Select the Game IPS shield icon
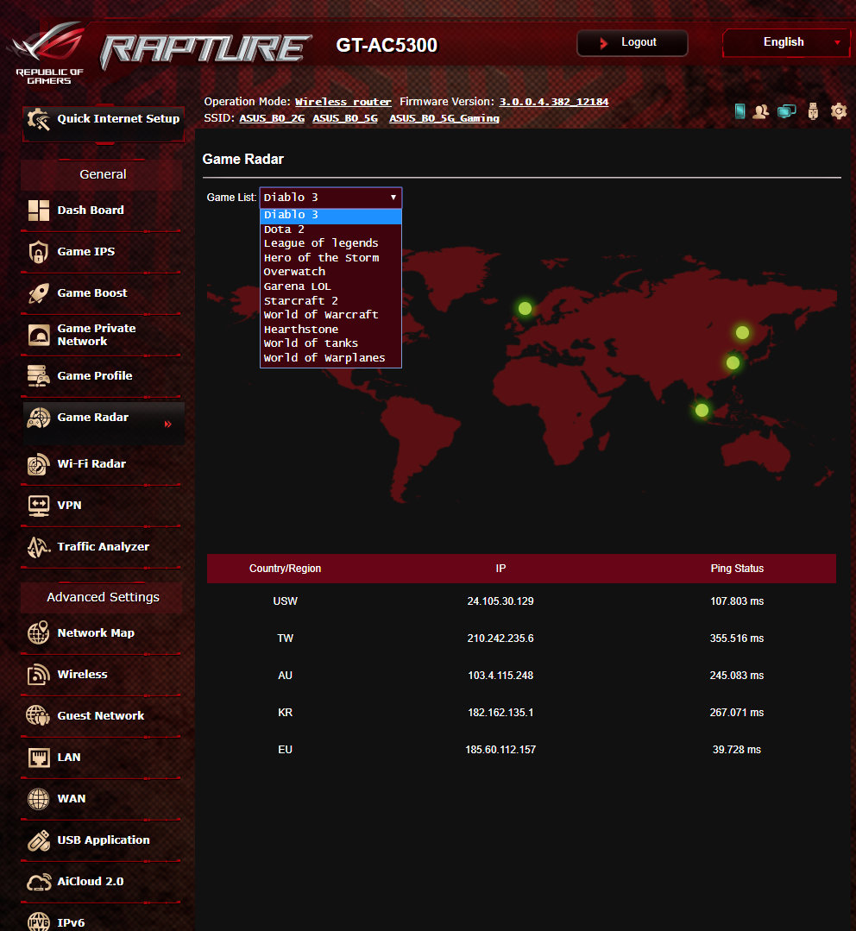The height and width of the screenshot is (931, 856). (39, 252)
